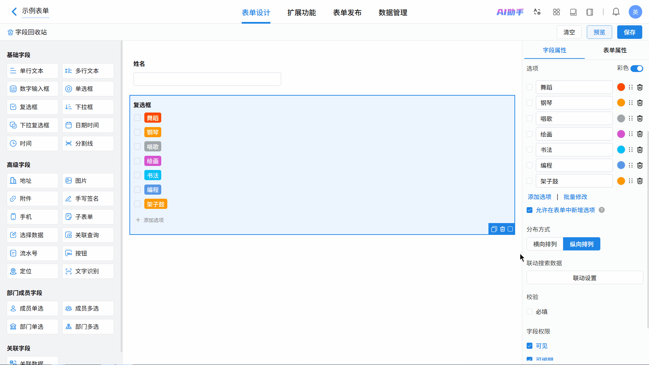Viewport: 649px width, 365px height.
Task: Open the 字段回收站 recycle bin
Action: point(27,32)
